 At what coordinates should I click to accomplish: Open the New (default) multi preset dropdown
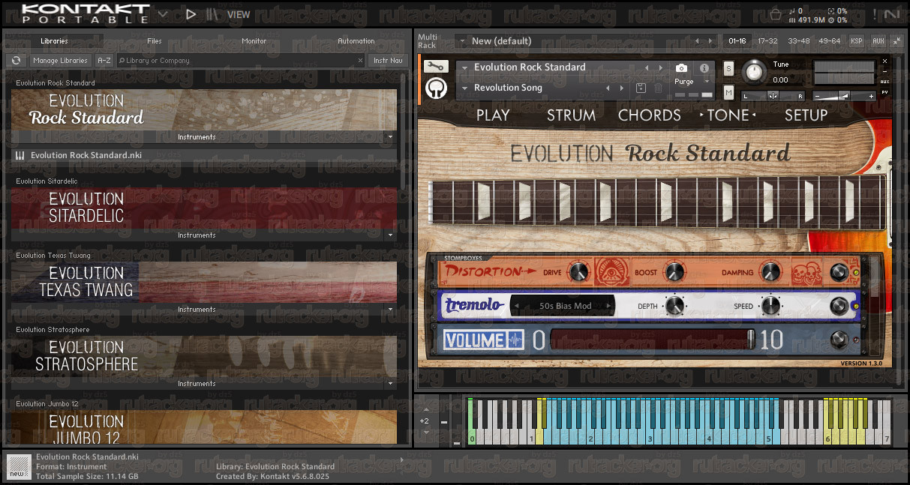point(462,41)
